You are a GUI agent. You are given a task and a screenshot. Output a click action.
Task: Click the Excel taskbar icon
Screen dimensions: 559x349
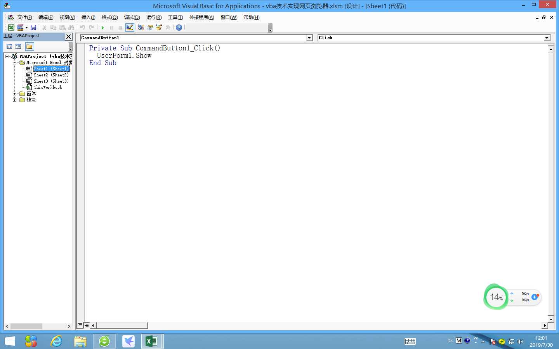point(151,341)
